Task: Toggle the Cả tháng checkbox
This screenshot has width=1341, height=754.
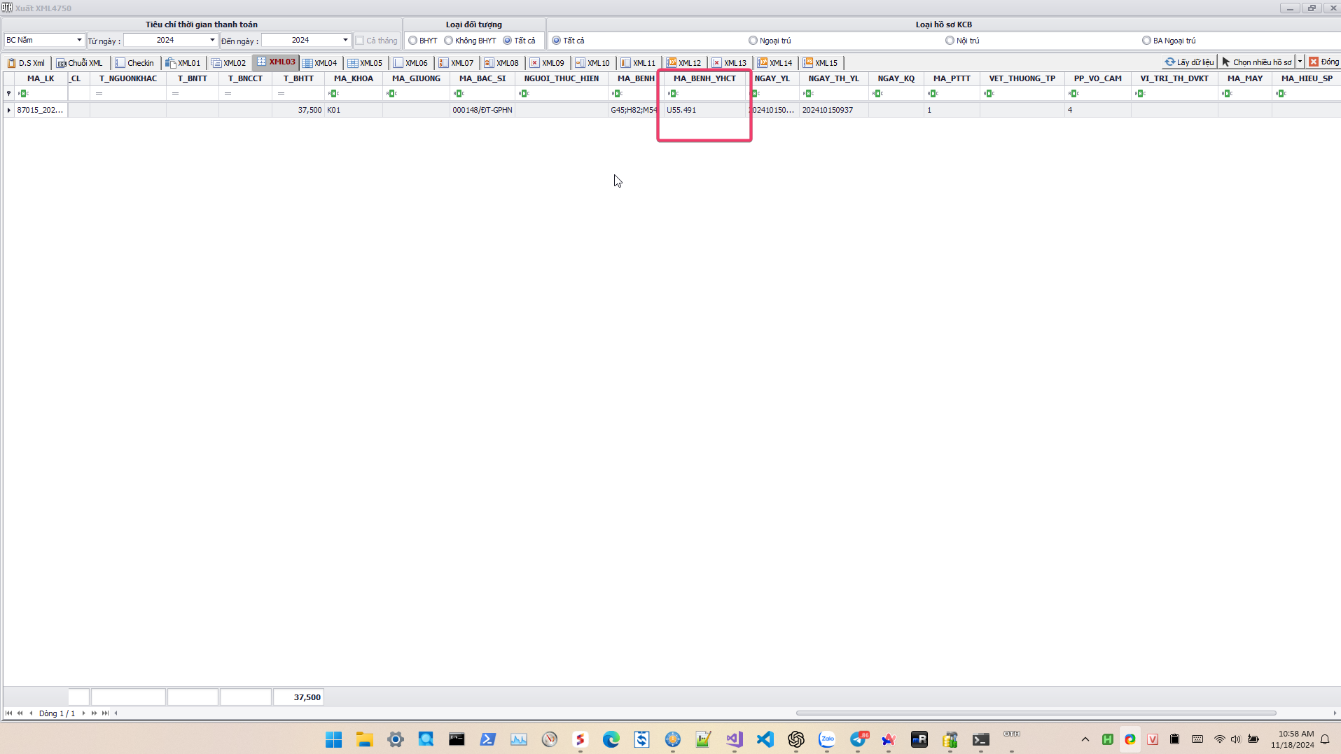Action: [x=360, y=41]
